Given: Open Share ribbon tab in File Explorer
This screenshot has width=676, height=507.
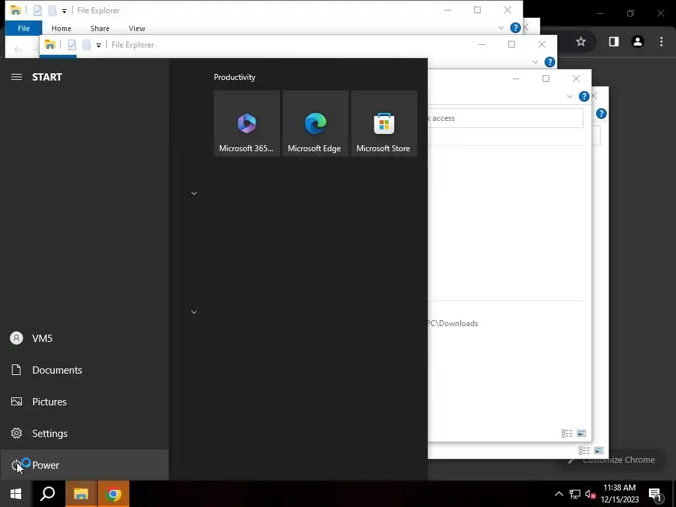Looking at the screenshot, I should [100, 28].
